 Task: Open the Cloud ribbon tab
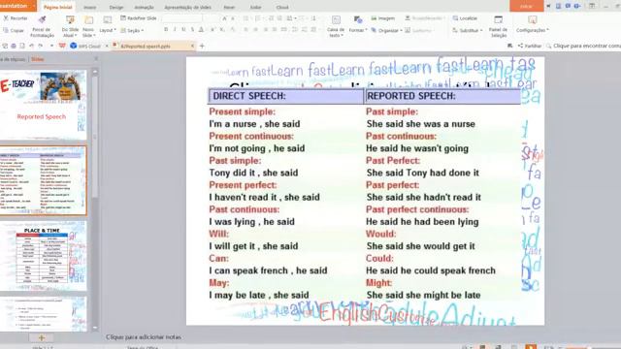[x=282, y=7]
